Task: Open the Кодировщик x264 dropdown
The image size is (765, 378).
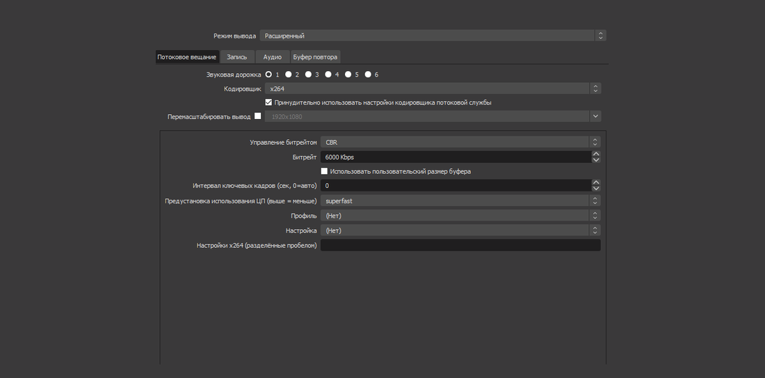Action: (433, 89)
